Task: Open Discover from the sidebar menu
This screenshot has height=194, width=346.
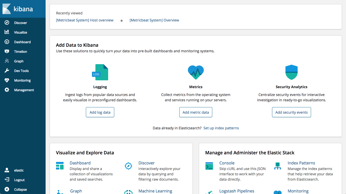Action: tap(21, 23)
